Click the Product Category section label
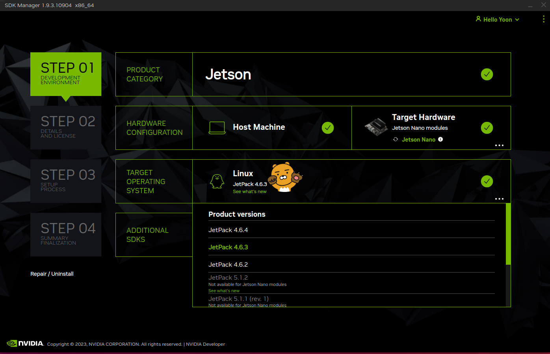550x354 pixels. tap(145, 74)
